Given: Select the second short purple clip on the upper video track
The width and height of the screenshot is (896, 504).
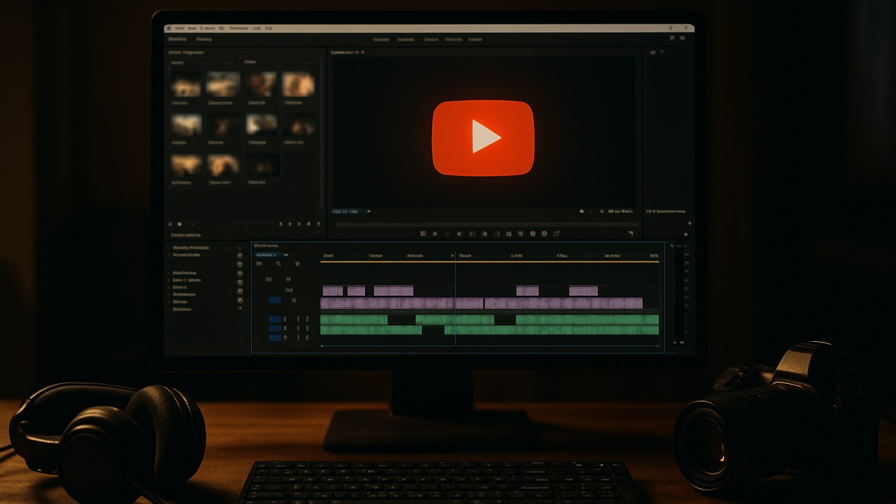Looking at the screenshot, I should point(356,290).
